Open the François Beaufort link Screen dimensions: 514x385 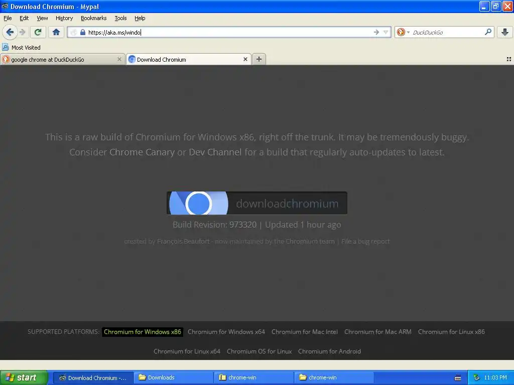click(183, 241)
